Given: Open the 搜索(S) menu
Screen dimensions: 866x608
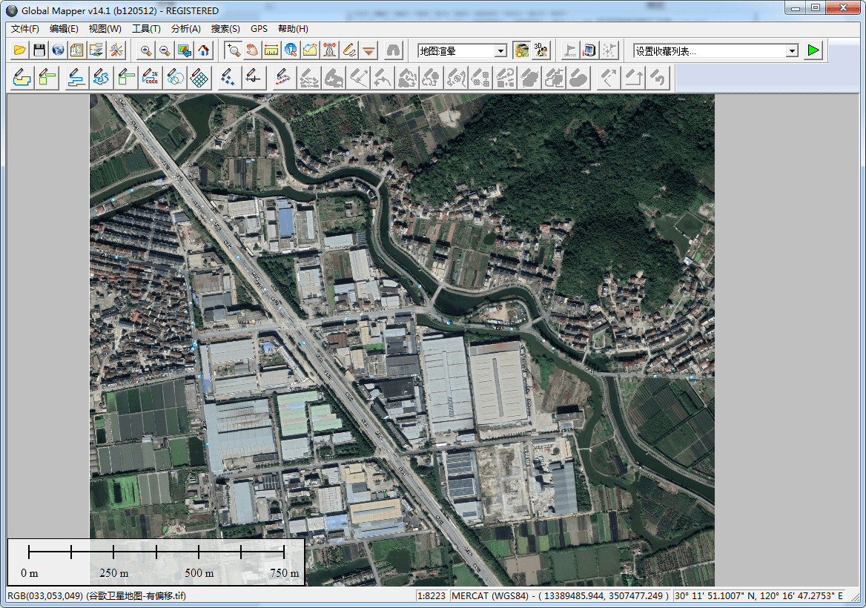Looking at the screenshot, I should tap(225, 29).
